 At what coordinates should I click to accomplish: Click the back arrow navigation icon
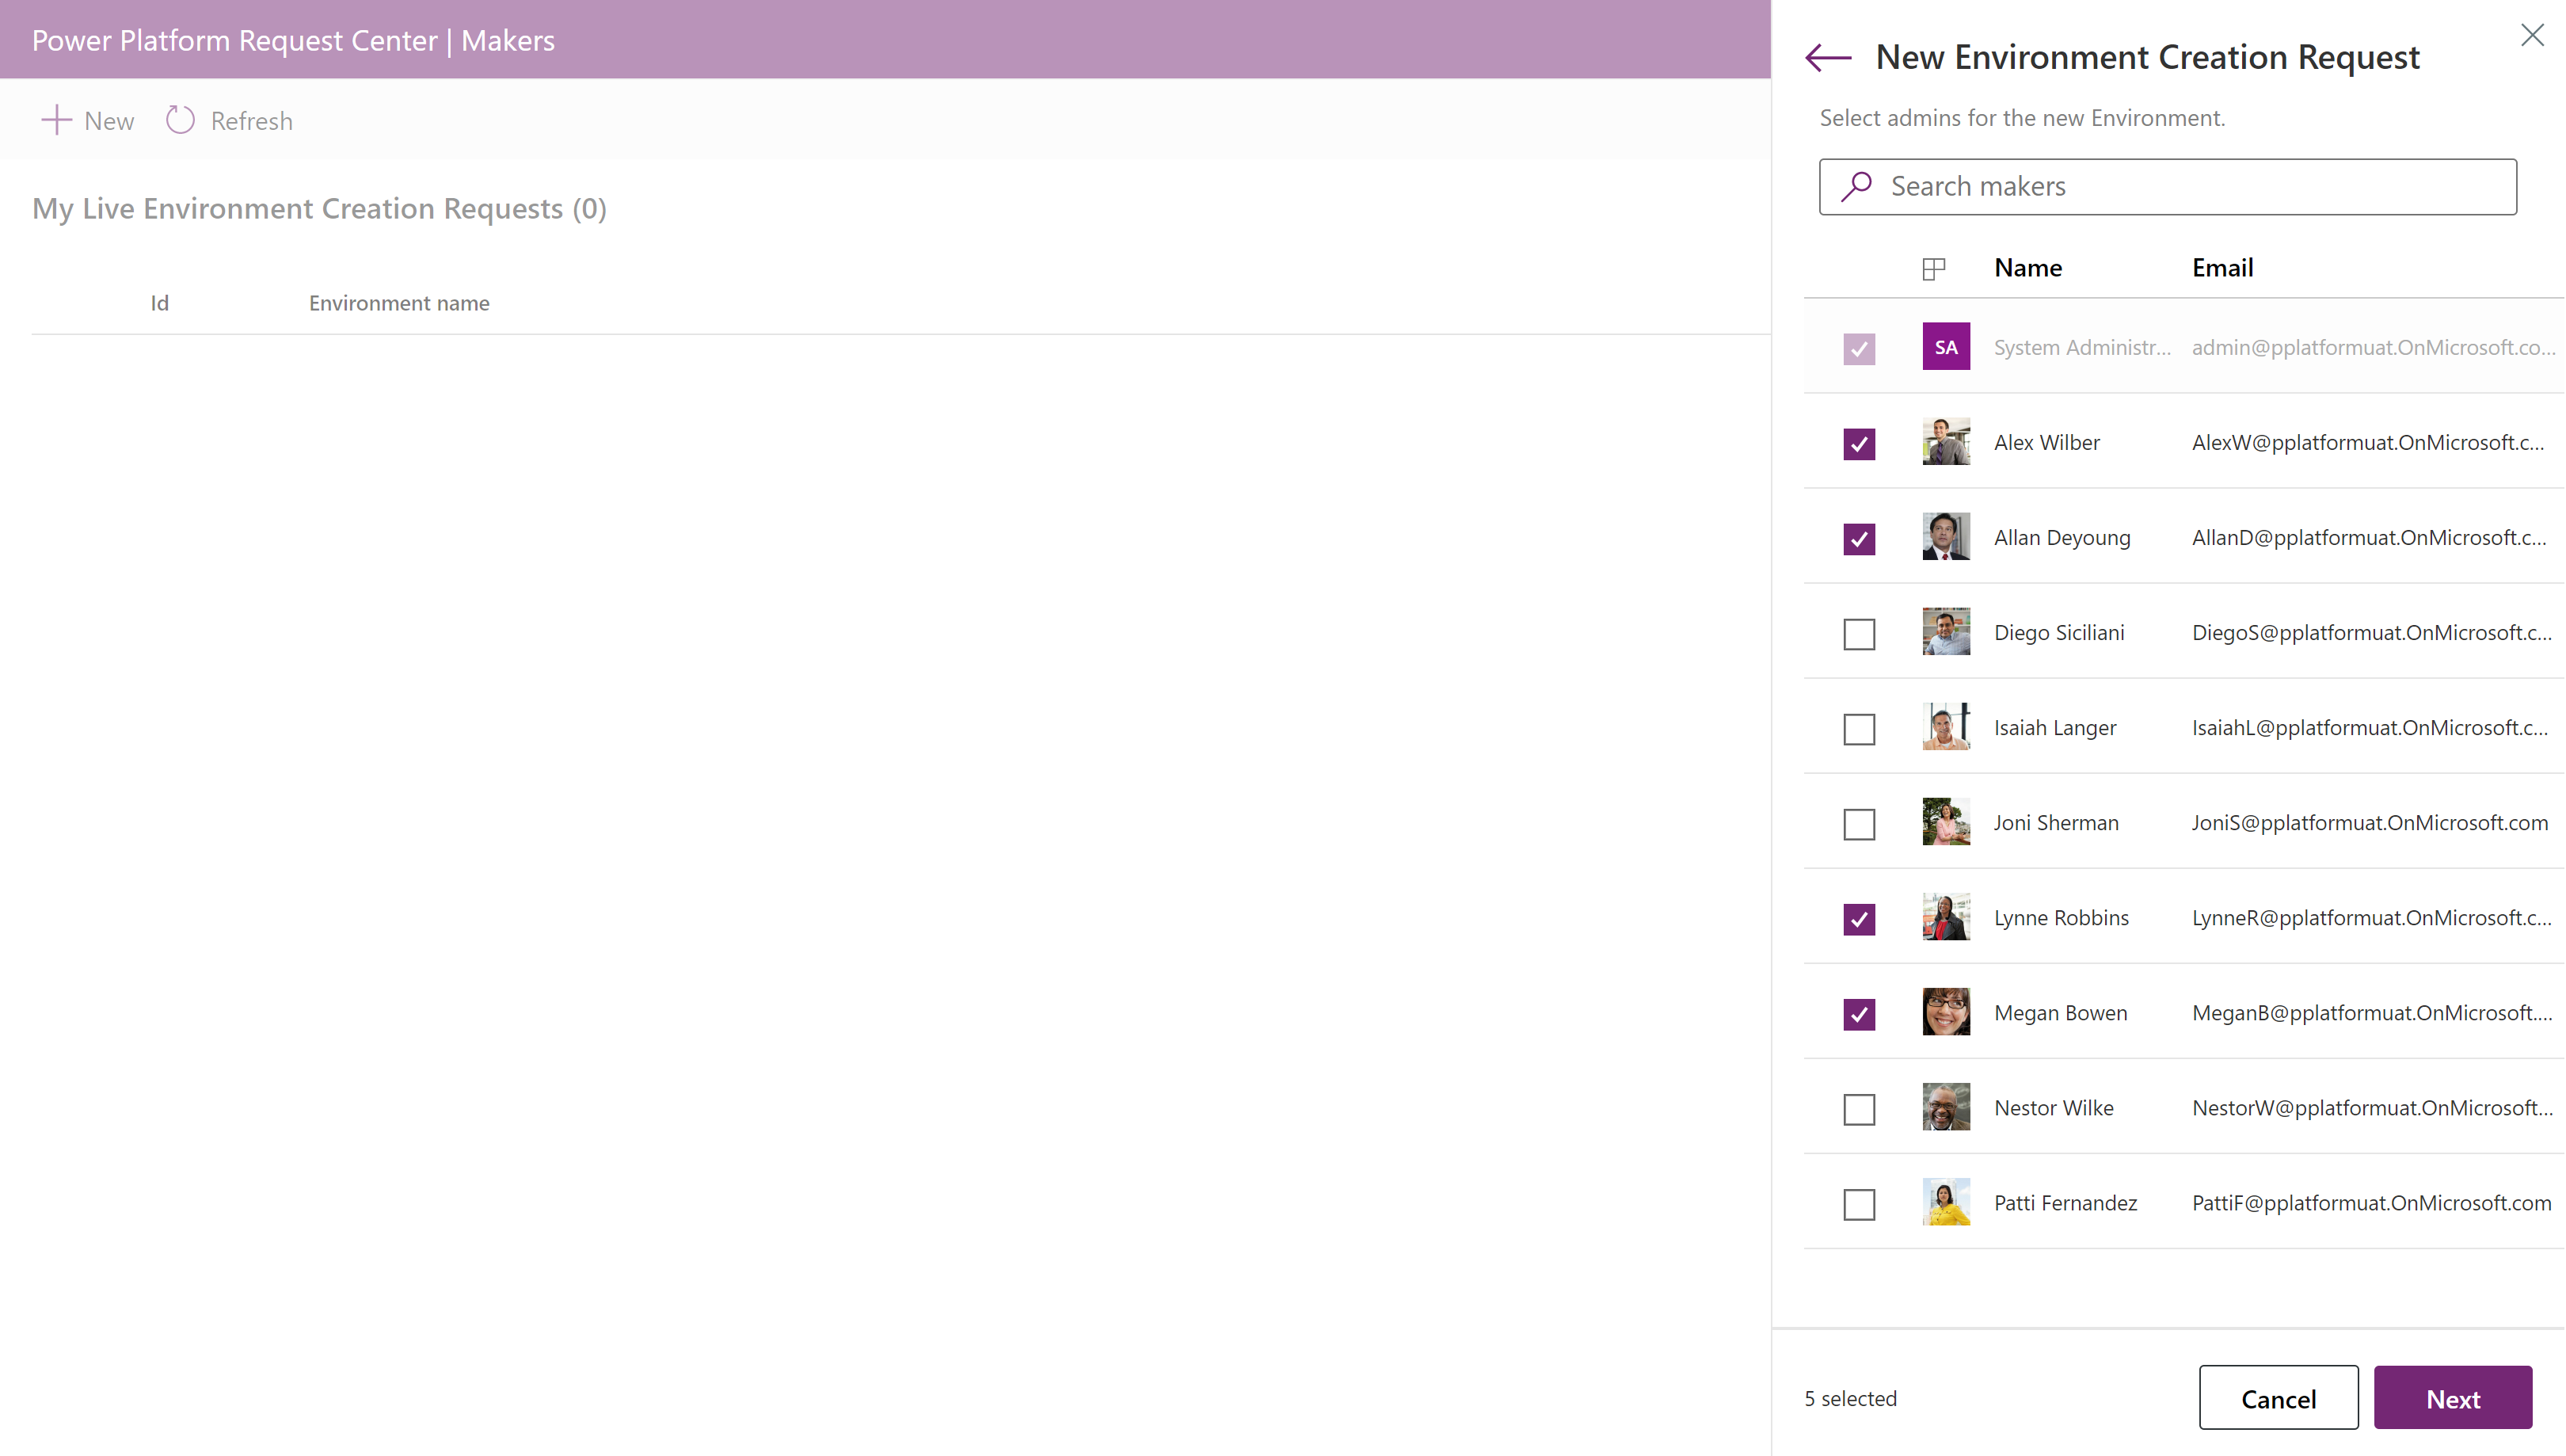pos(1829,58)
